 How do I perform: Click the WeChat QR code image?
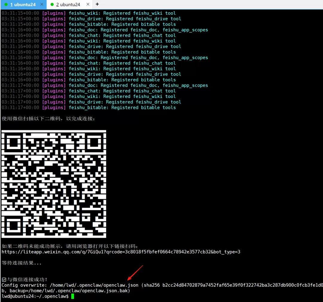point(54,184)
